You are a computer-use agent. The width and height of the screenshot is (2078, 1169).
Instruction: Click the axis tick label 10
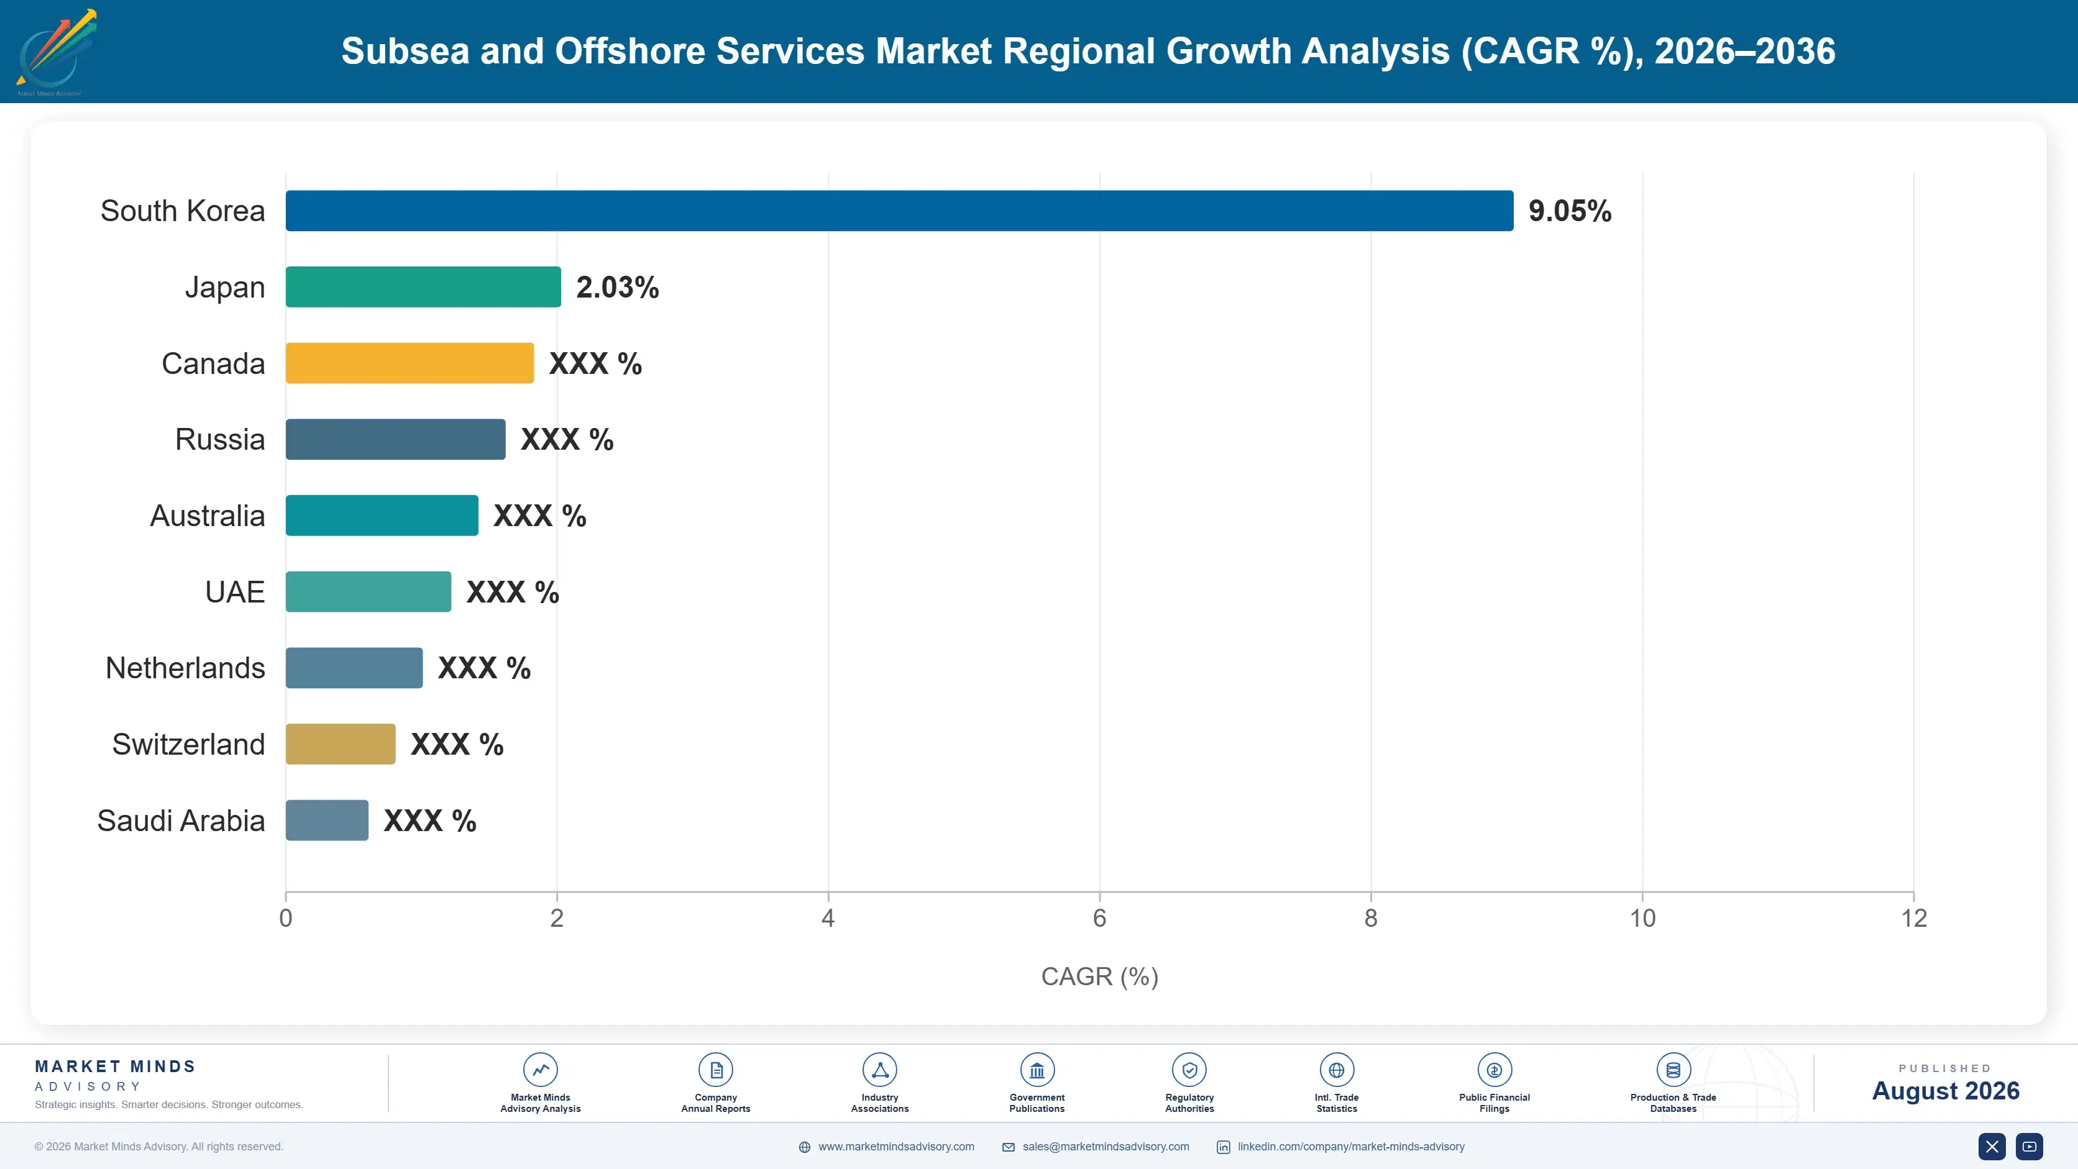[1642, 918]
